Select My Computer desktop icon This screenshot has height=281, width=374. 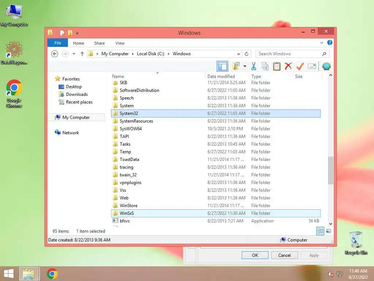point(14,15)
